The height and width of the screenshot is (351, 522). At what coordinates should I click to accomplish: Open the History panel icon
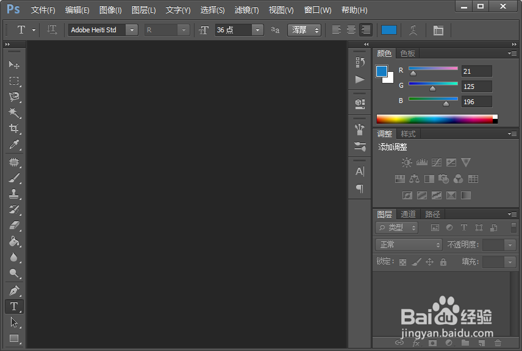(360, 62)
